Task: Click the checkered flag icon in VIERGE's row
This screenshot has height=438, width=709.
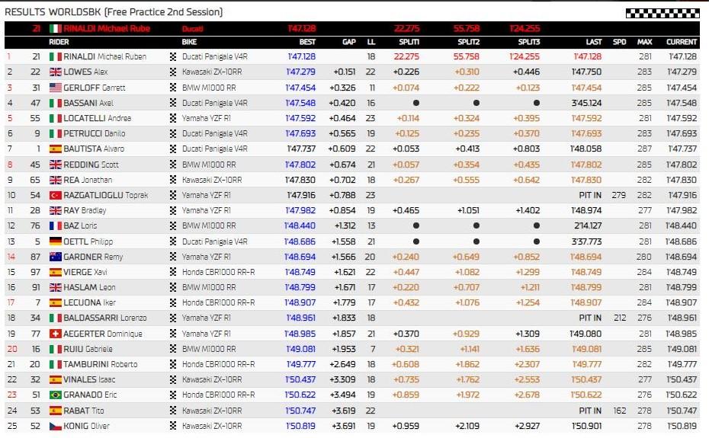Action: (173, 272)
